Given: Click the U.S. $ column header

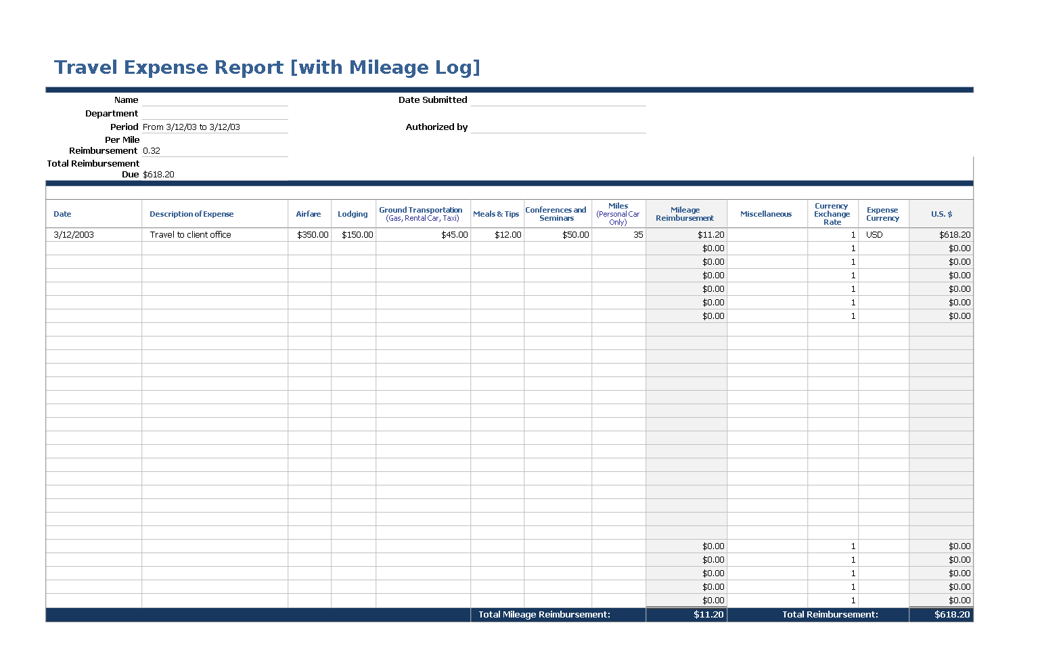Looking at the screenshot, I should point(941,214).
